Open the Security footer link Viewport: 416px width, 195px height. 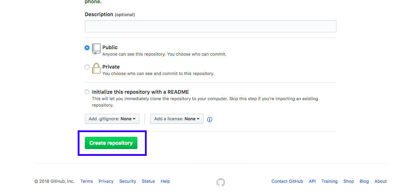coord(128,181)
